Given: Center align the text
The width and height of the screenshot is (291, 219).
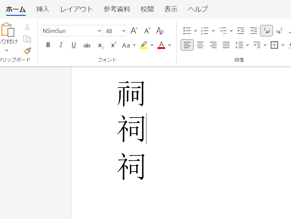Looking at the screenshot, I should click(x=200, y=45).
